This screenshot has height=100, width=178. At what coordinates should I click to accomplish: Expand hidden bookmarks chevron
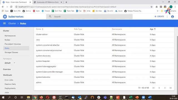pos(158,11)
